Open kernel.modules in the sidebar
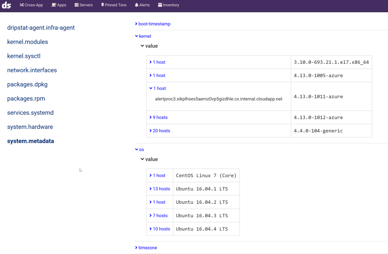The image size is (388, 254). pyautogui.click(x=27, y=42)
